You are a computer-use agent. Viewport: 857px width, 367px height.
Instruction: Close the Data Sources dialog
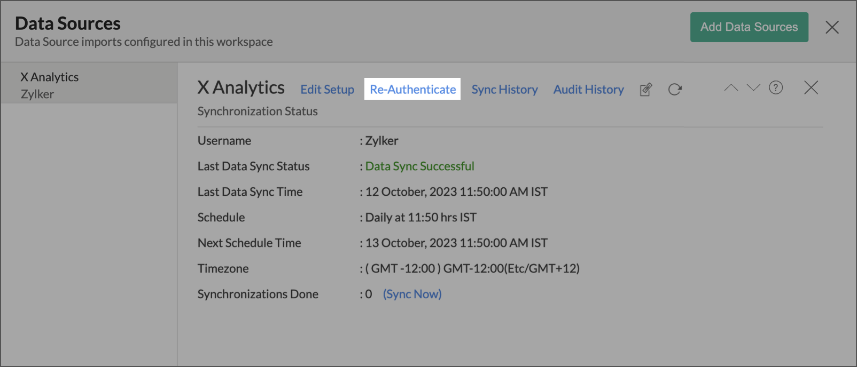point(832,27)
